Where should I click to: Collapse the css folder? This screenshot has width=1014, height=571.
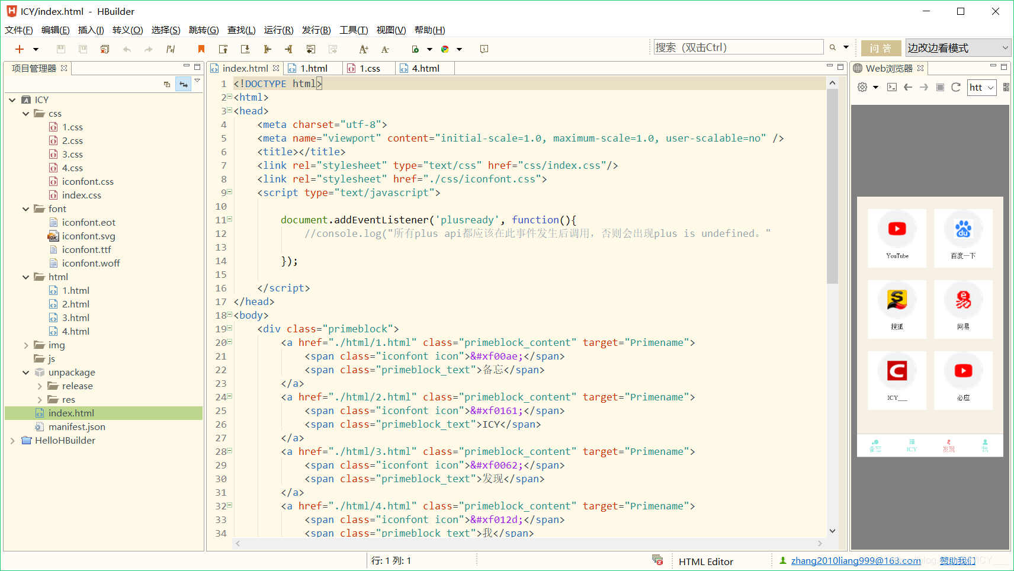click(25, 114)
